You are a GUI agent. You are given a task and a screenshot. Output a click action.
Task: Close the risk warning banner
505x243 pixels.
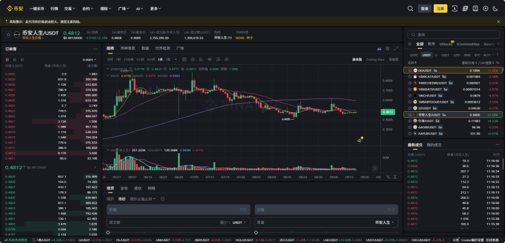pyautogui.click(x=498, y=21)
